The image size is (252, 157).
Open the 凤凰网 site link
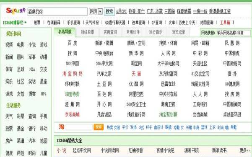pyautogui.click(x=232, y=43)
